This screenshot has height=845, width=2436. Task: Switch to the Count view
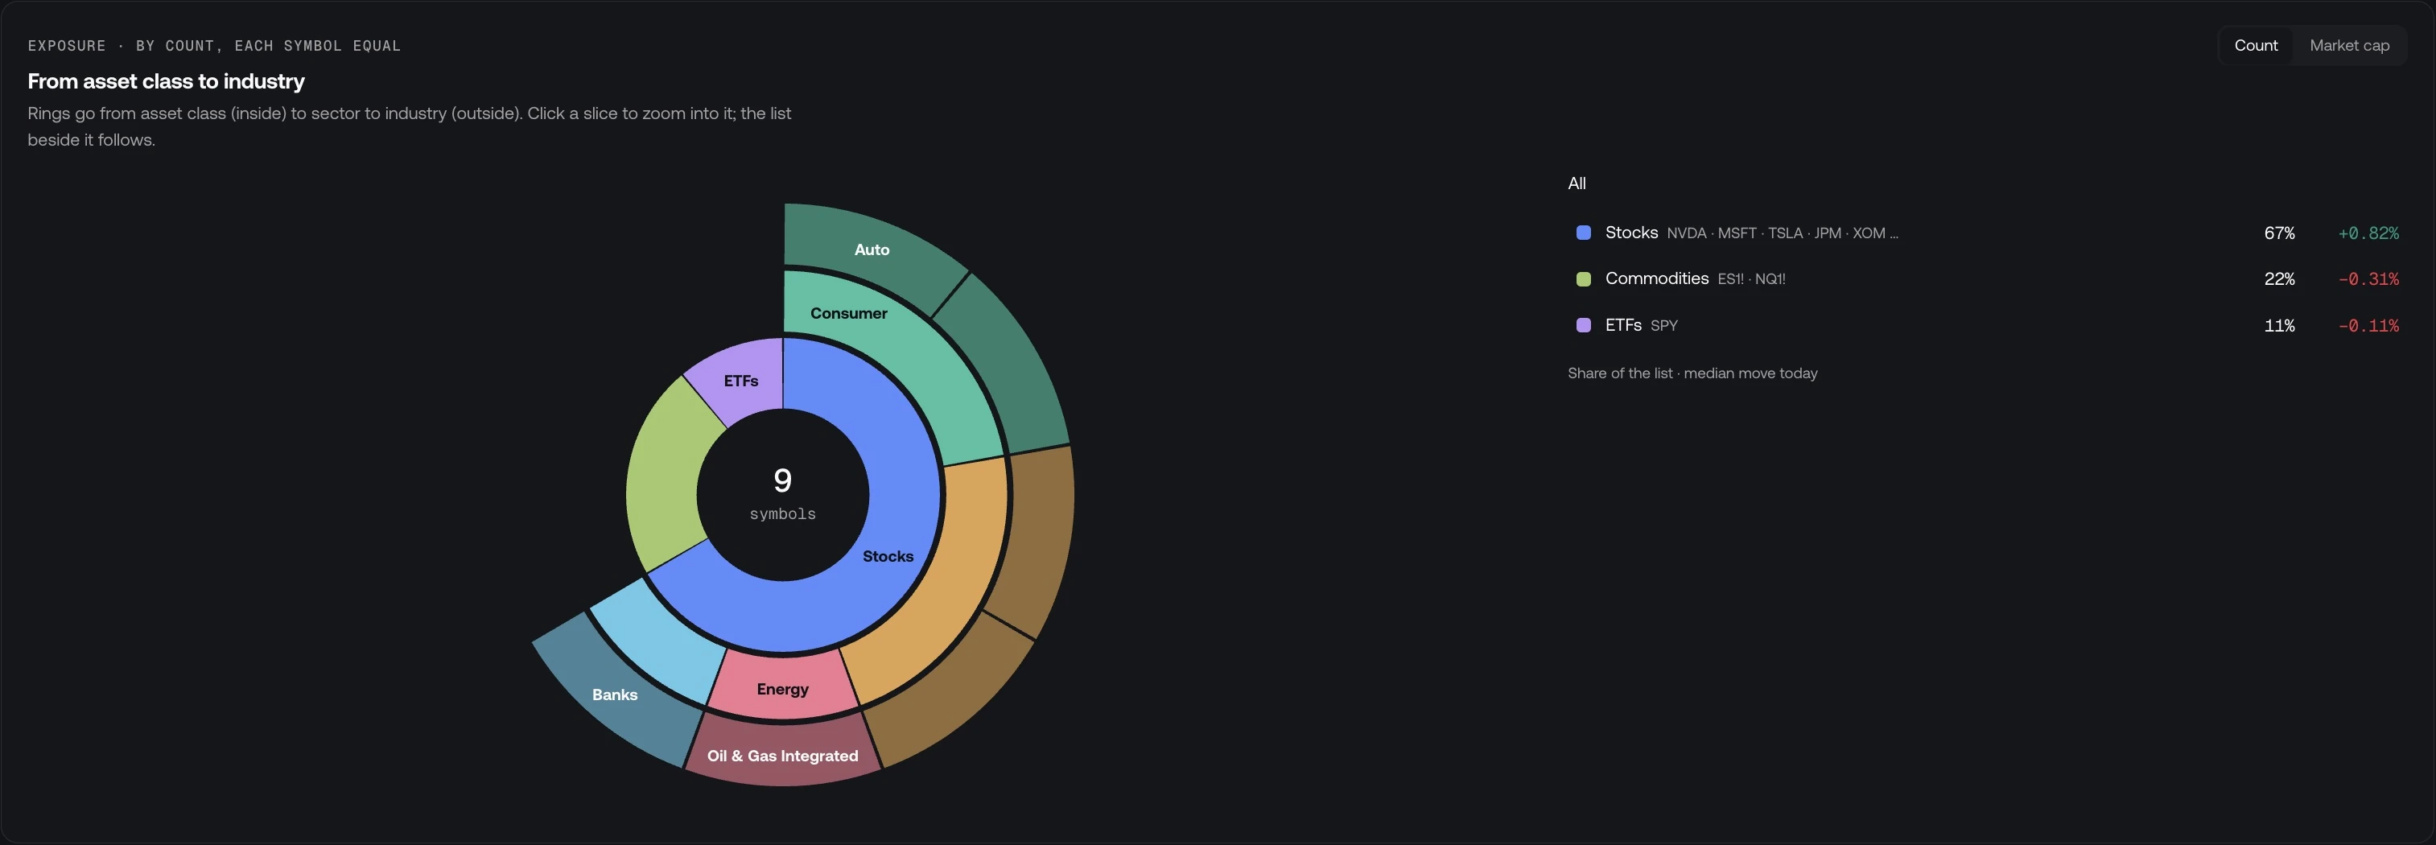click(x=2256, y=45)
